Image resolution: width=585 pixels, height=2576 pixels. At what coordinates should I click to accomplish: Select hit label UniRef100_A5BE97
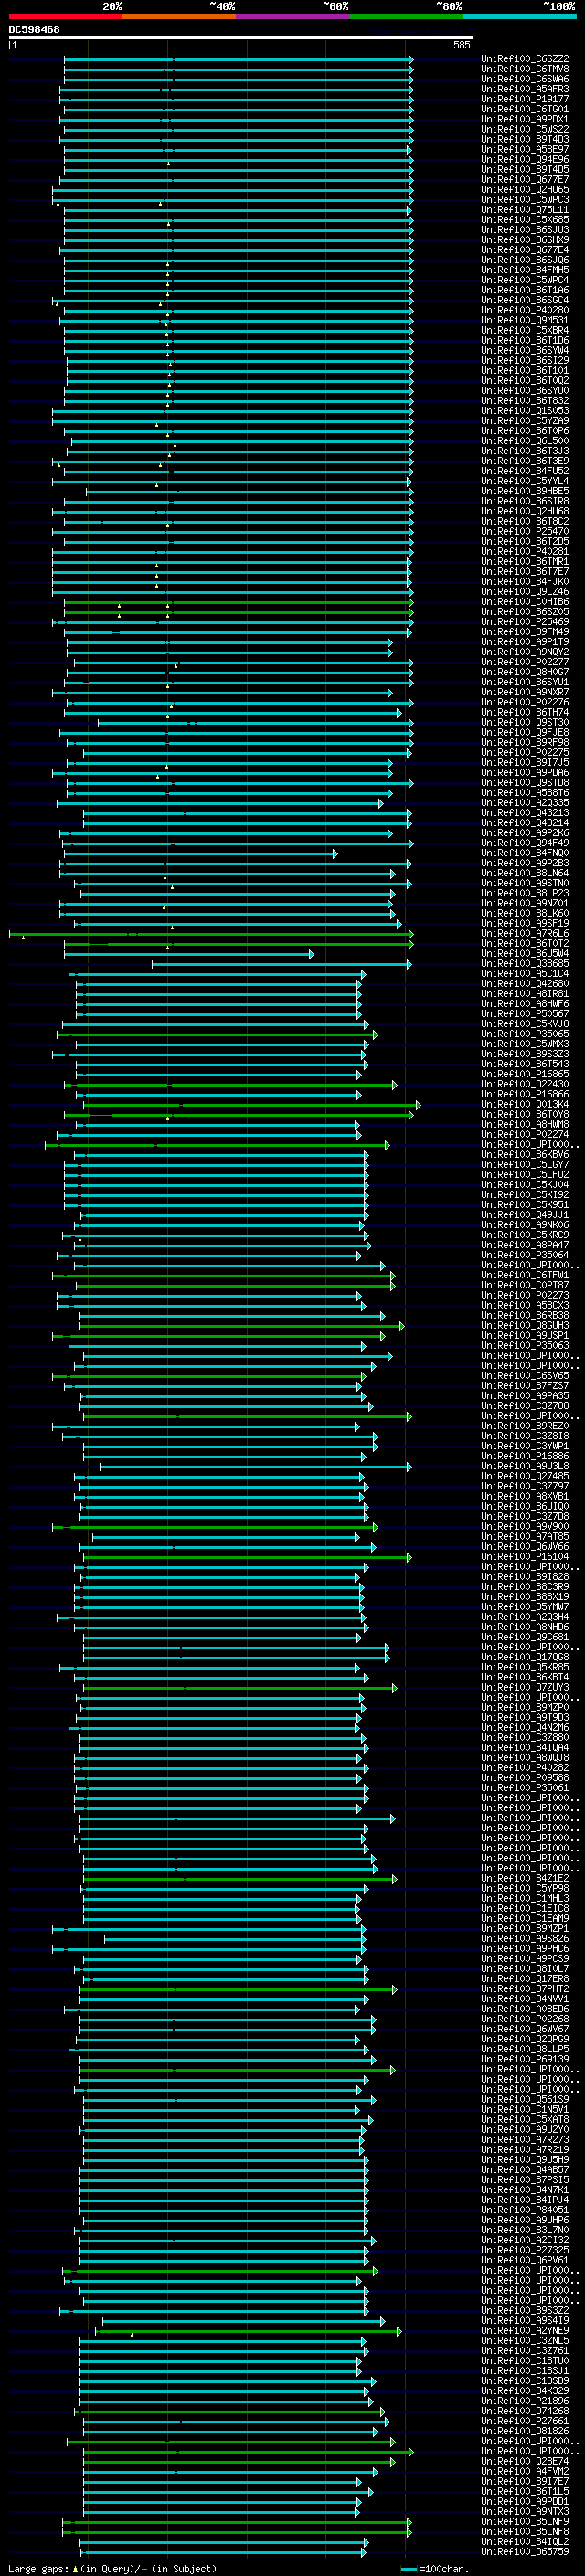point(524,149)
